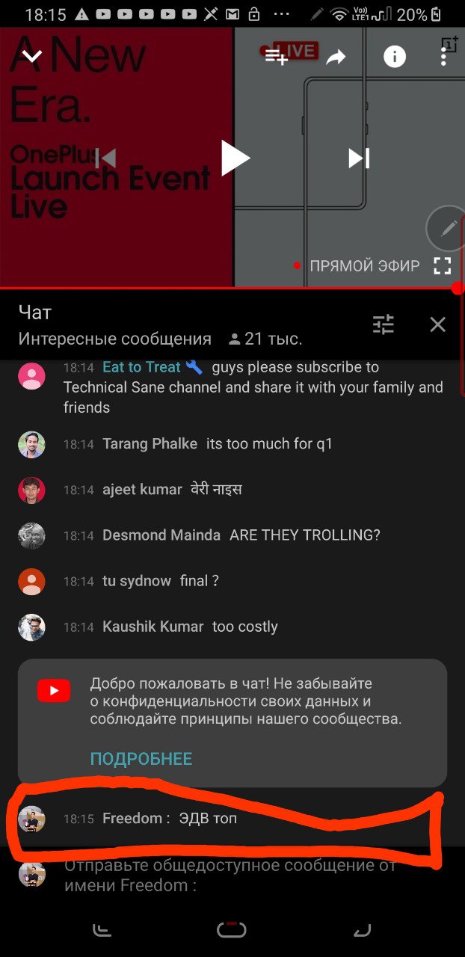Open the three-dot more options menu
The width and height of the screenshot is (465, 957).
point(444,56)
